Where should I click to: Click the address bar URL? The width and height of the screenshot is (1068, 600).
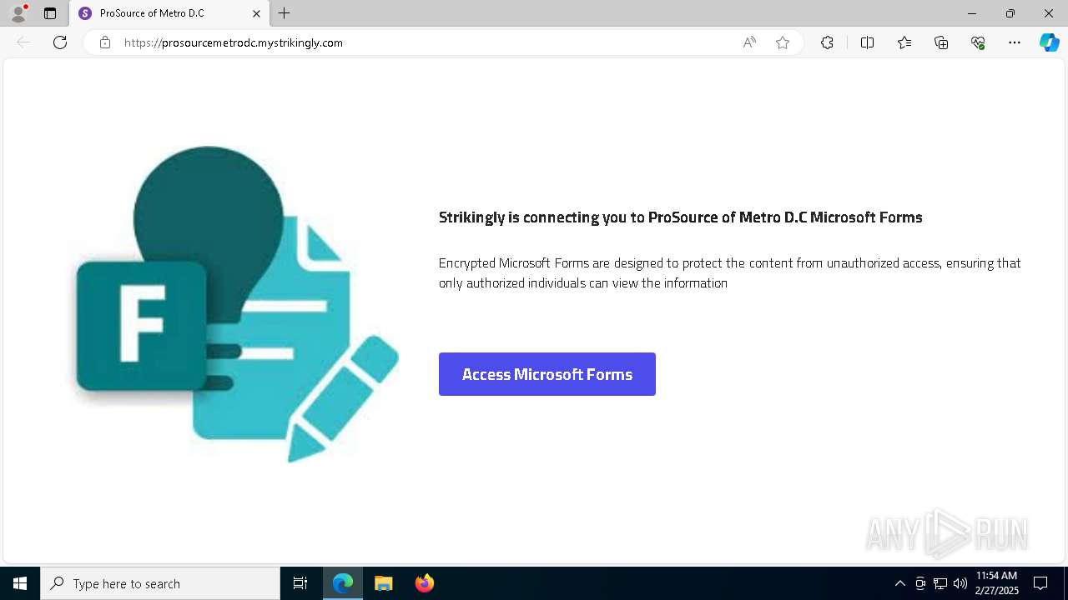(234, 42)
